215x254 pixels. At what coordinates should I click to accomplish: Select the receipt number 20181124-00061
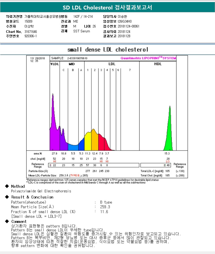point(129,26)
